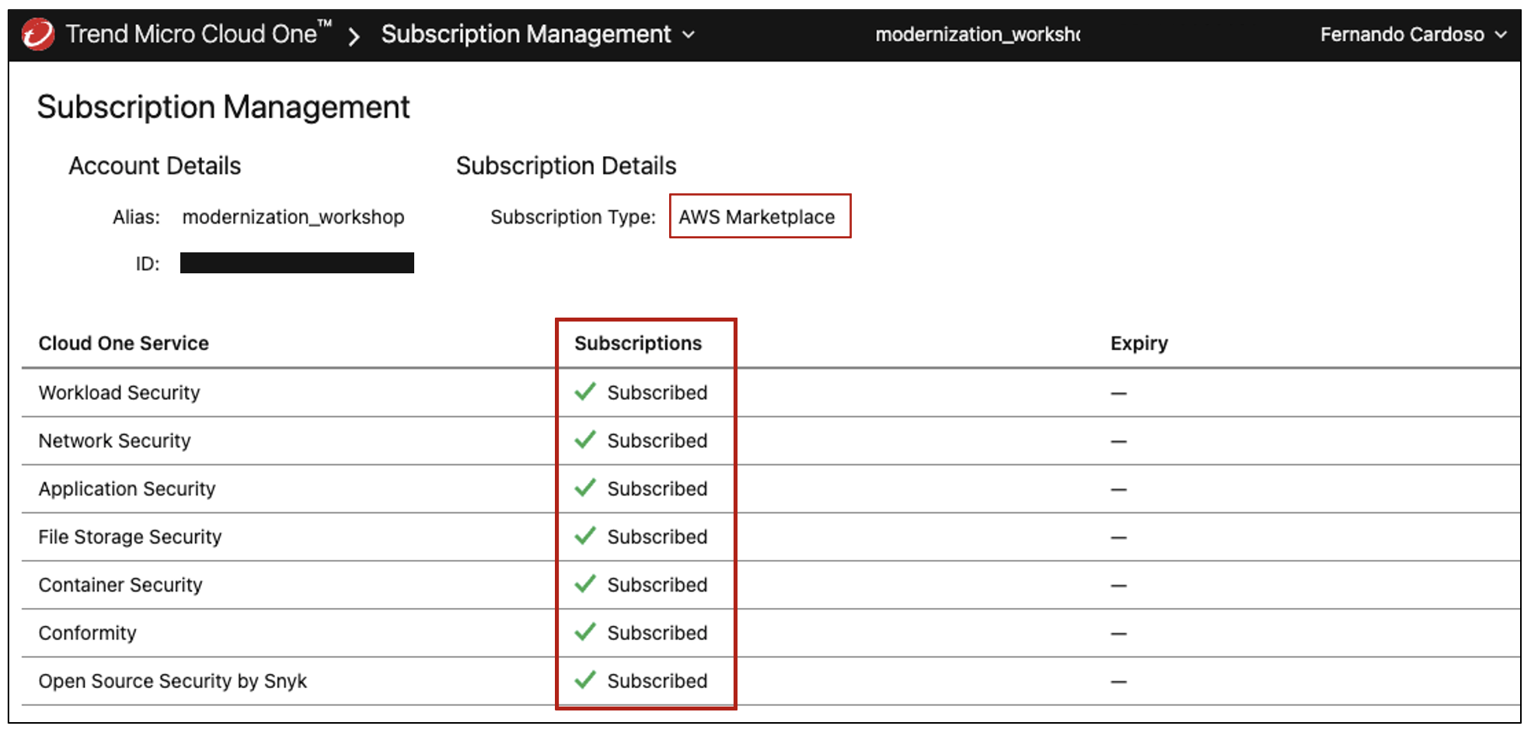Screen dimensions: 1531x733
Task: Click Subscribed status of Open Source Security
Action: click(657, 682)
